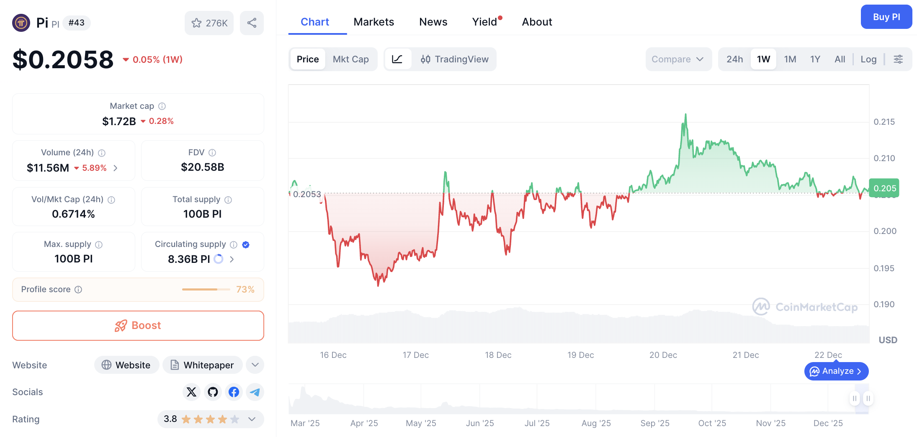Switch to the Markets tab
Viewport: 917px width, 437px height.
(373, 22)
